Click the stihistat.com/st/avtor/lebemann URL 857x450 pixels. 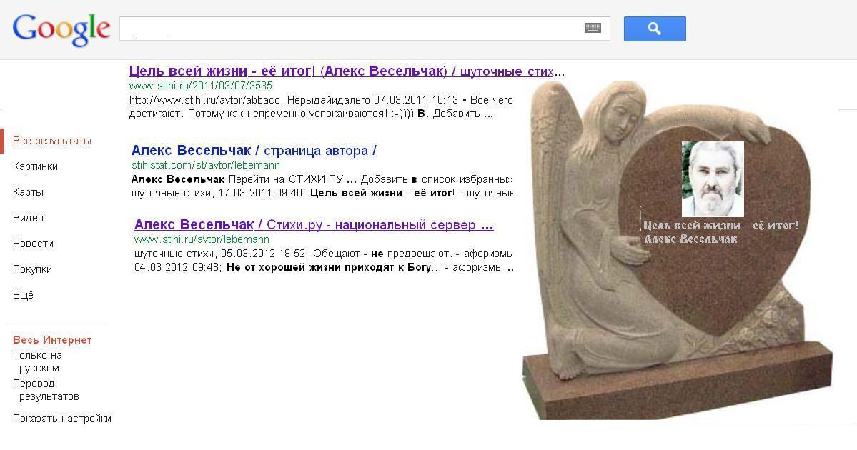pos(206,165)
